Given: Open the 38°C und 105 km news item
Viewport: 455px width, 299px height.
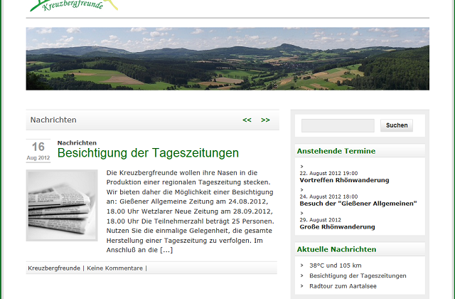Looking at the screenshot, I should 335,266.
